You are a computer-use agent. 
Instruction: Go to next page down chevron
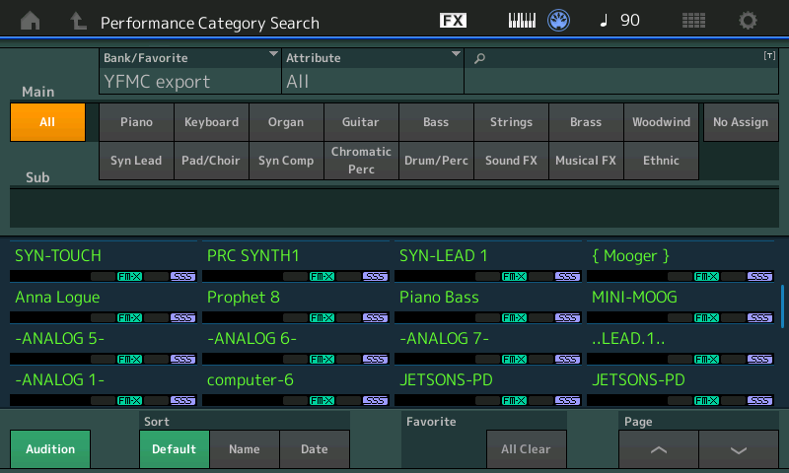tap(739, 449)
